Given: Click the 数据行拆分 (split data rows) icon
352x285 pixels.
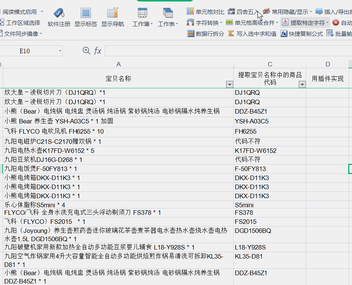Looking at the screenshot, I should 191,34.
